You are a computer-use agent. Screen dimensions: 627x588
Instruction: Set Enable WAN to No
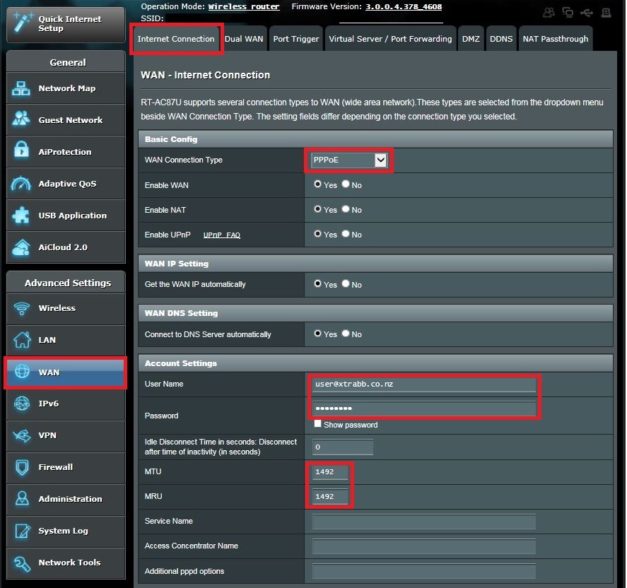pos(346,184)
